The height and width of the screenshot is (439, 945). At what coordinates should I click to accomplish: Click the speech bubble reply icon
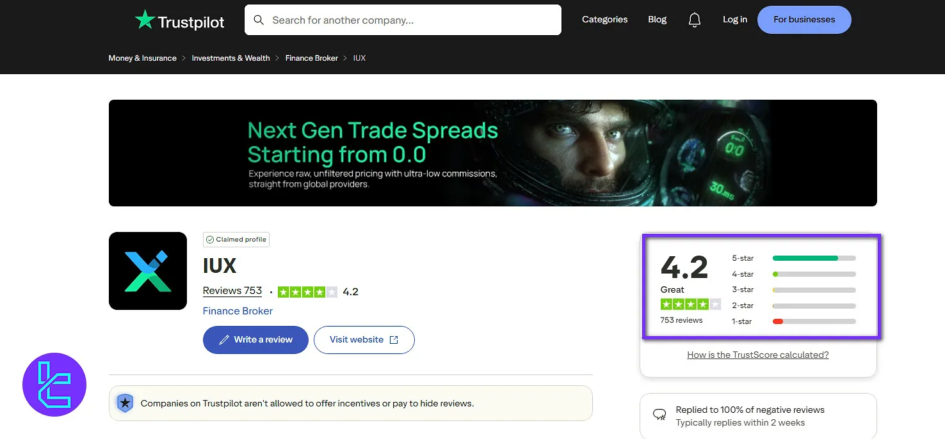pos(659,413)
